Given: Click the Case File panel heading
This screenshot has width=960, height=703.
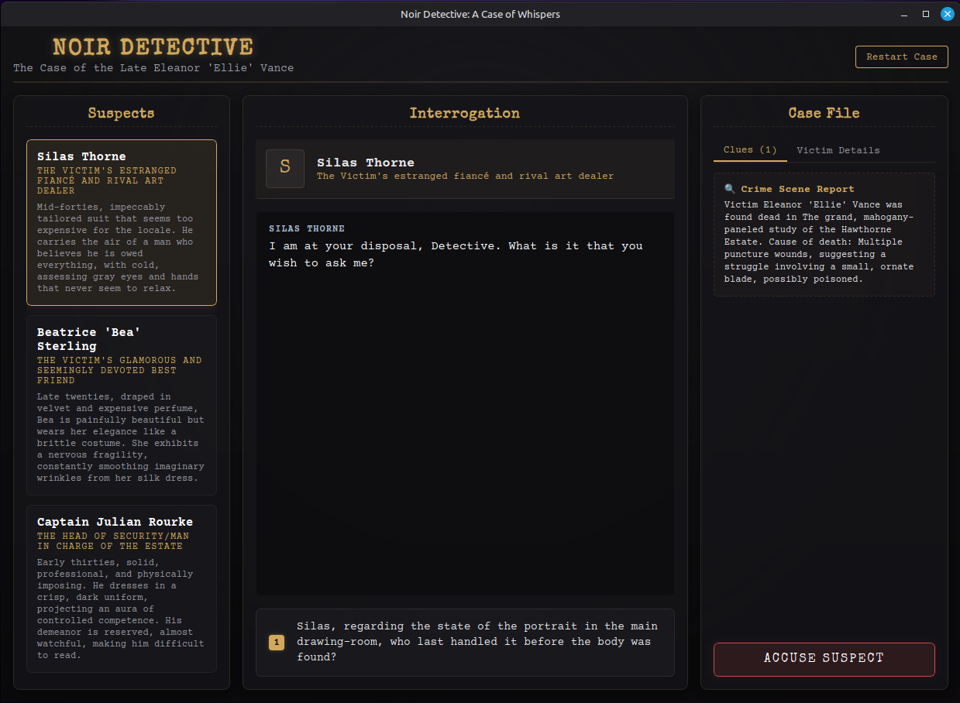Looking at the screenshot, I should click(x=824, y=113).
